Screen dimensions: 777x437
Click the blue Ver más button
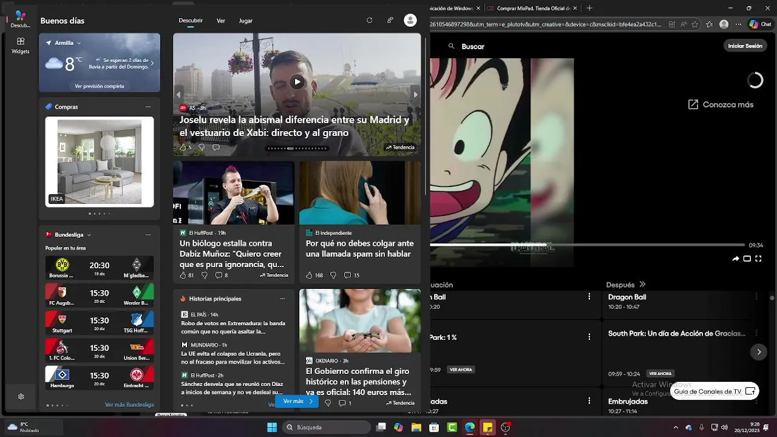coord(297,401)
